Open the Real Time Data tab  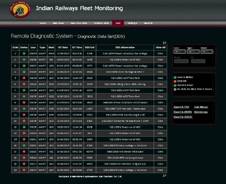tap(79, 23)
